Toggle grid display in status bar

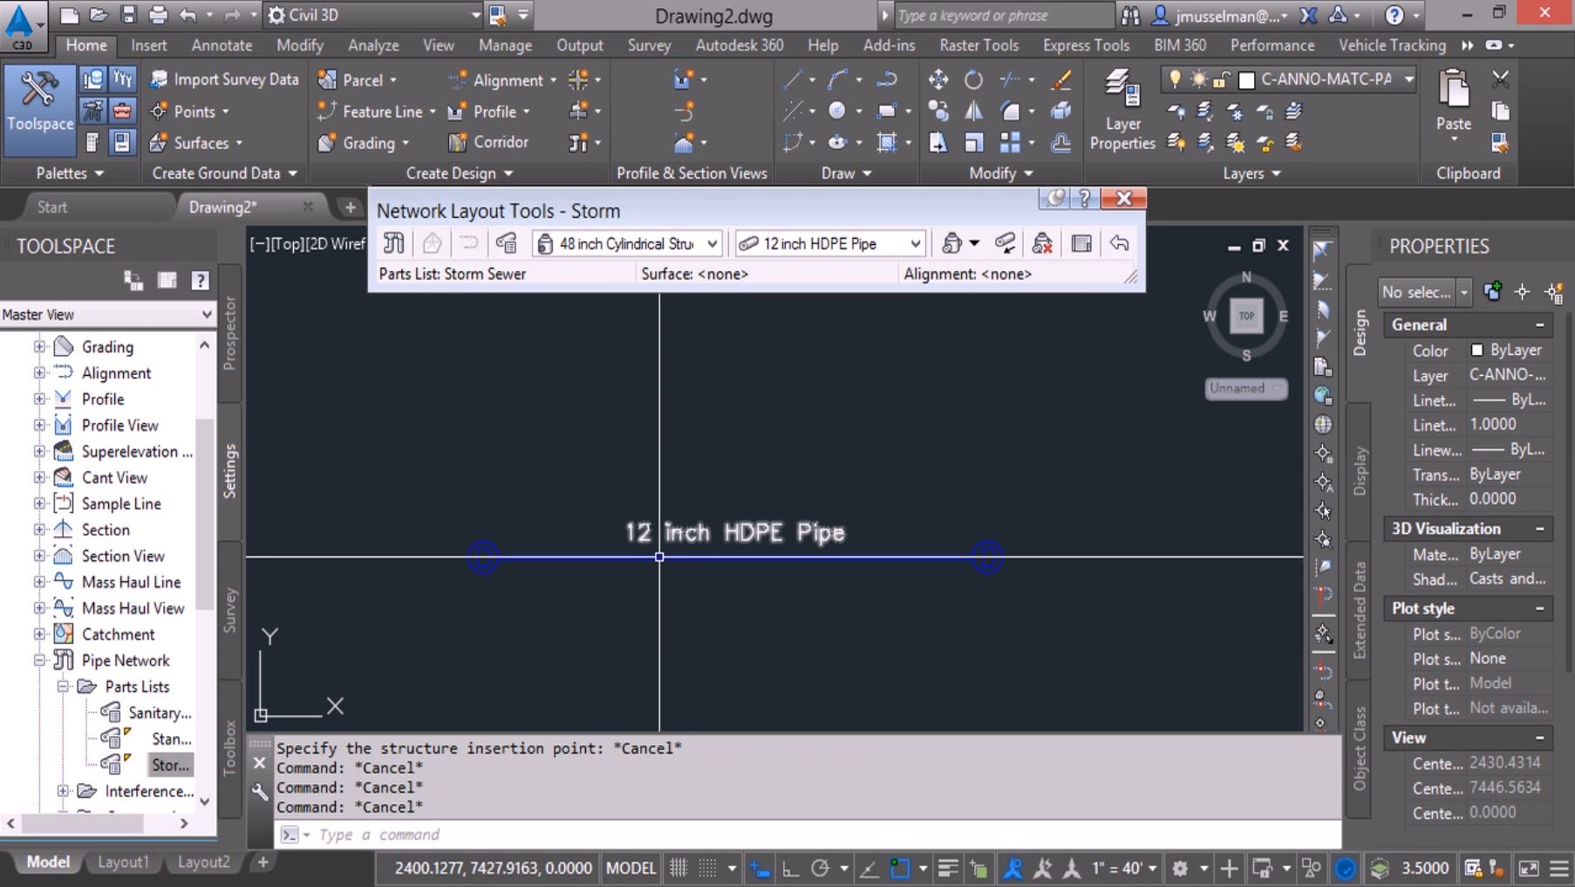click(678, 868)
